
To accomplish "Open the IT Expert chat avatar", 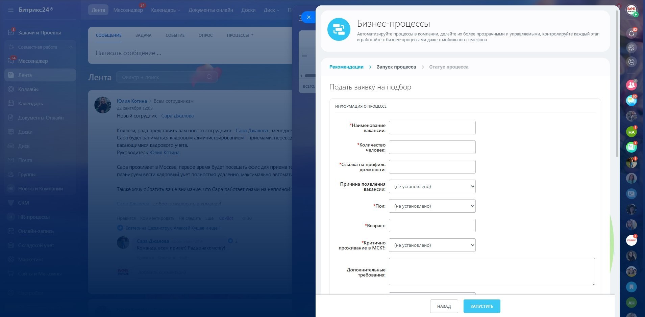I will [631, 240].
